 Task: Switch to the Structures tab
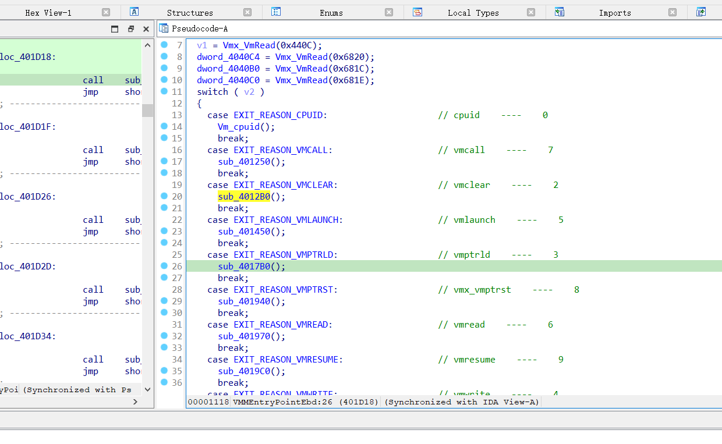click(x=190, y=13)
